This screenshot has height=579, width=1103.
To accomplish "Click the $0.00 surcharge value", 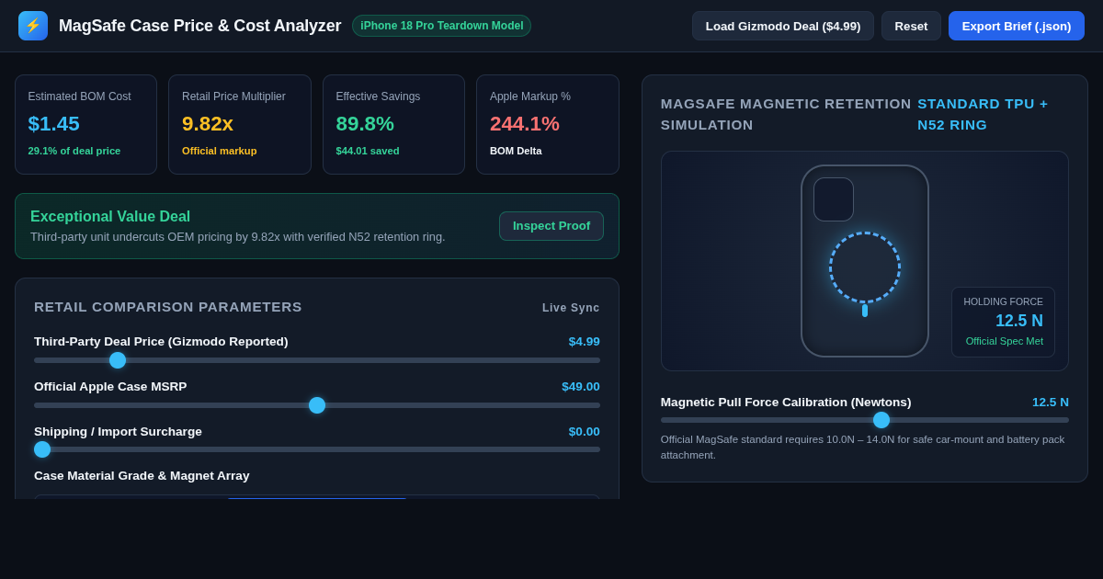I will tap(585, 432).
